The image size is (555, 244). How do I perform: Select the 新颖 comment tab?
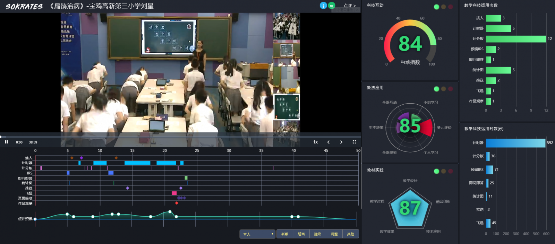[285, 234]
